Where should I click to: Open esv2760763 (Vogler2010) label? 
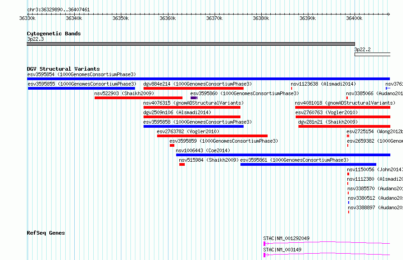click(x=326, y=113)
